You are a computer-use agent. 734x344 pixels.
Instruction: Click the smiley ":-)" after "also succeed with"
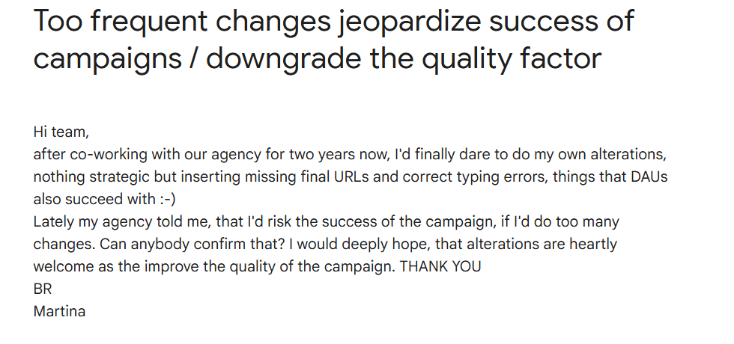[166, 200]
